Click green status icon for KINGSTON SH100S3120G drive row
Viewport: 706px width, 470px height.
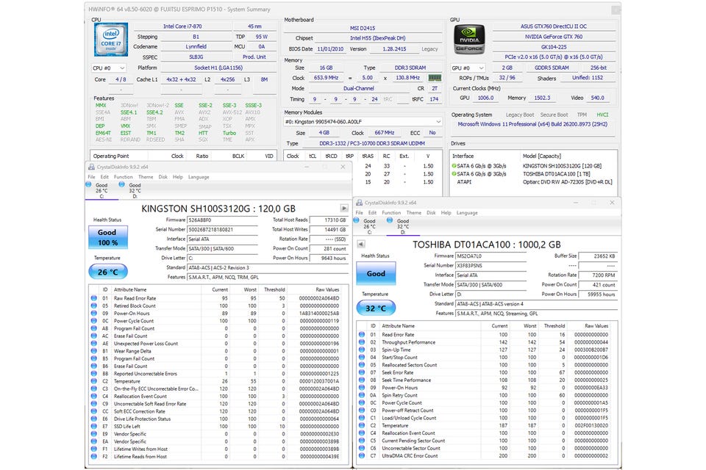pos(454,165)
